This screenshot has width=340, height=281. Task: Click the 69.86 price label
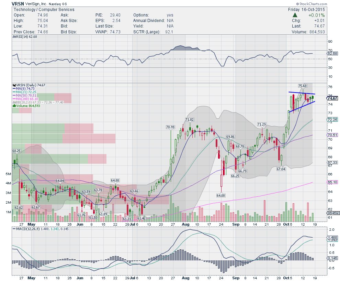(x=230, y=137)
